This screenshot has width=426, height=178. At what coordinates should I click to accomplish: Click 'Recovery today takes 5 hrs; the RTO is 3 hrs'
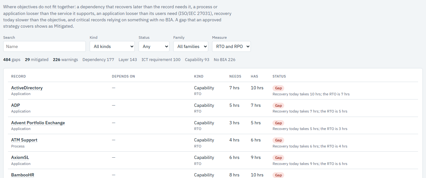coord(310,129)
